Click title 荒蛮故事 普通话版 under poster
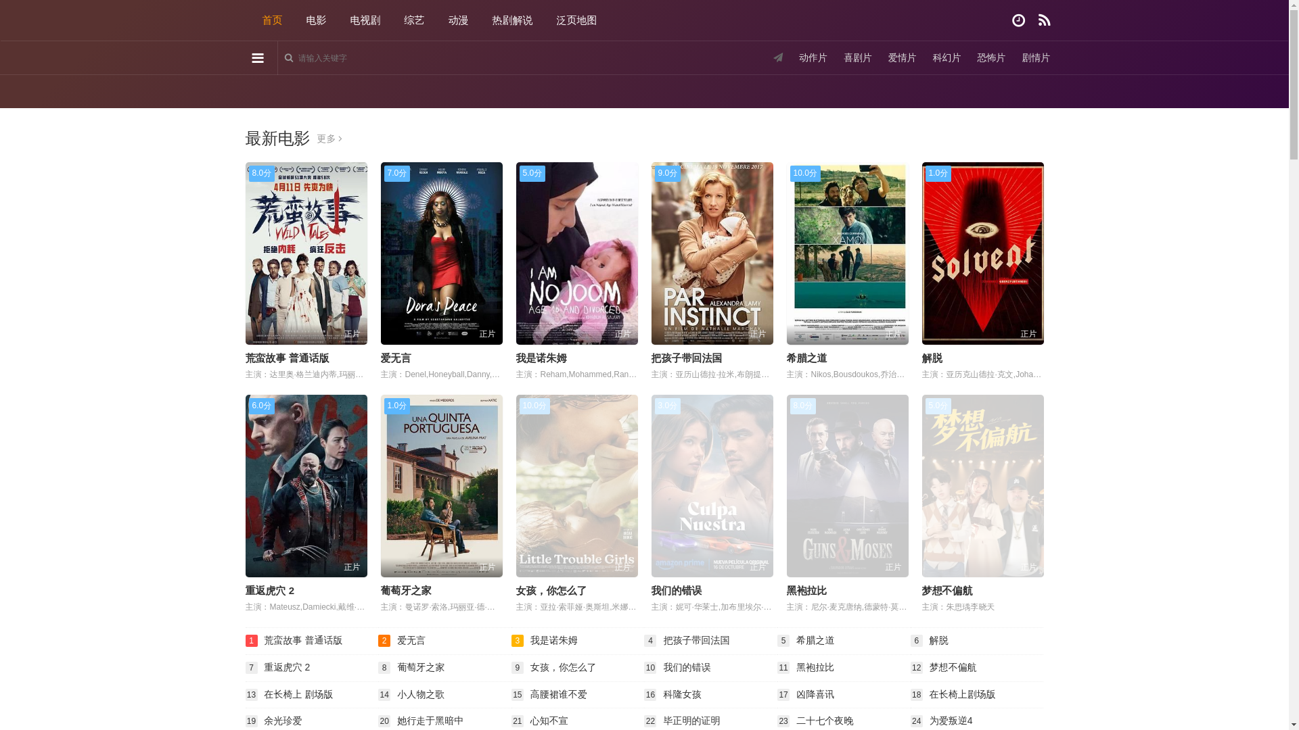The width and height of the screenshot is (1299, 730). tap(287, 358)
